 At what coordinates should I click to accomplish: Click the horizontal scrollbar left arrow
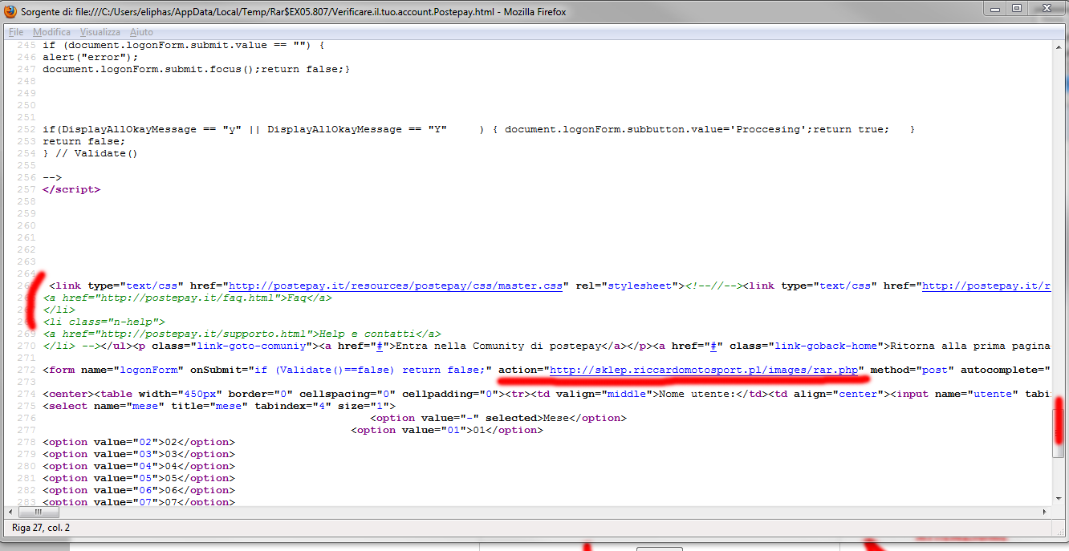(11, 512)
